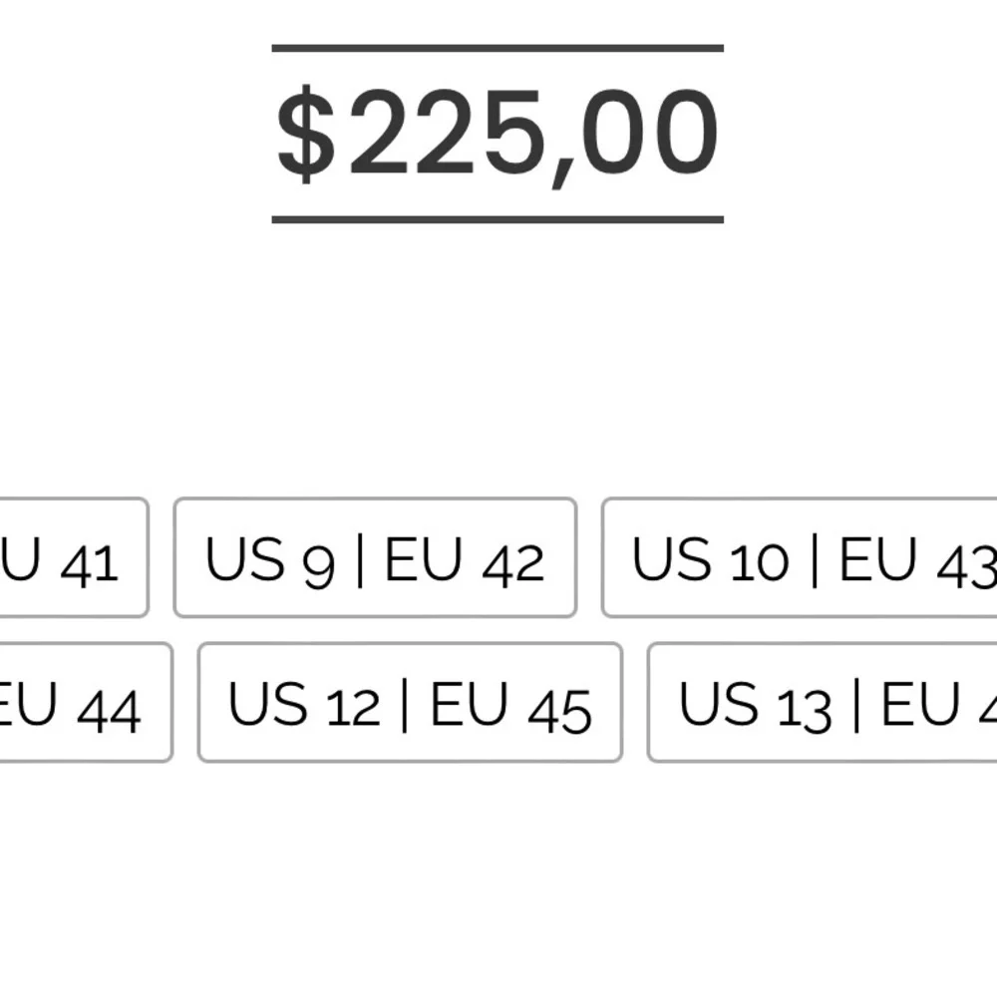This screenshot has height=997, width=997.
Task: Select size US 9 | EU 42
Action: pyautogui.click(x=375, y=557)
